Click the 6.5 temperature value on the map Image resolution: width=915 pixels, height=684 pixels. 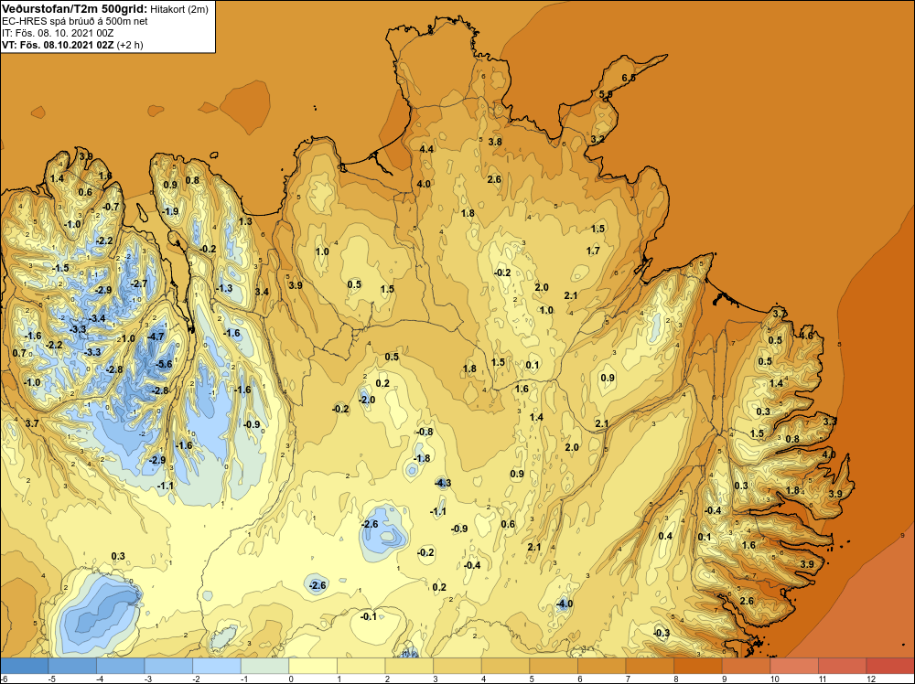(x=629, y=78)
